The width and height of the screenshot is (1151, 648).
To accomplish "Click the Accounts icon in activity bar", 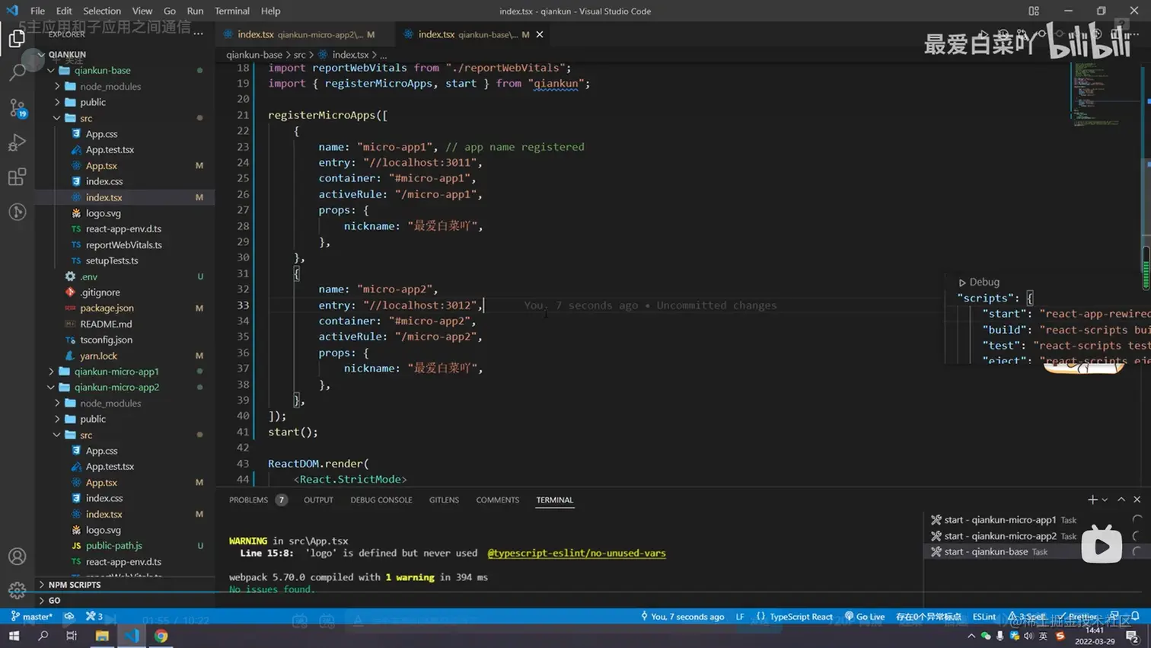I will (x=17, y=557).
